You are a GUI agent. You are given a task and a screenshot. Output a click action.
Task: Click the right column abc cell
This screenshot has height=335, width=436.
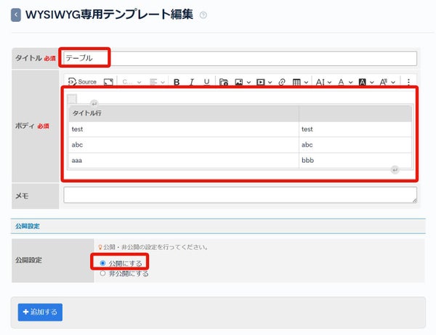(355, 145)
